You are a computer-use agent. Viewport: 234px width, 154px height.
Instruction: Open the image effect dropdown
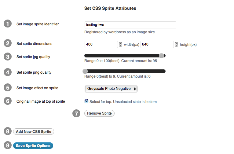[111, 89]
